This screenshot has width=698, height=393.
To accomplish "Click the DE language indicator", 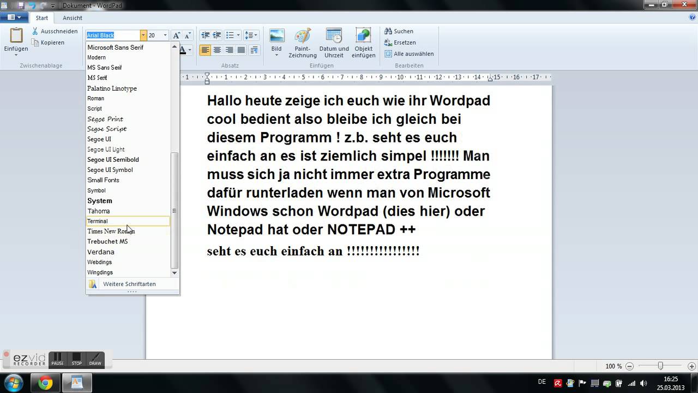I will point(542,382).
